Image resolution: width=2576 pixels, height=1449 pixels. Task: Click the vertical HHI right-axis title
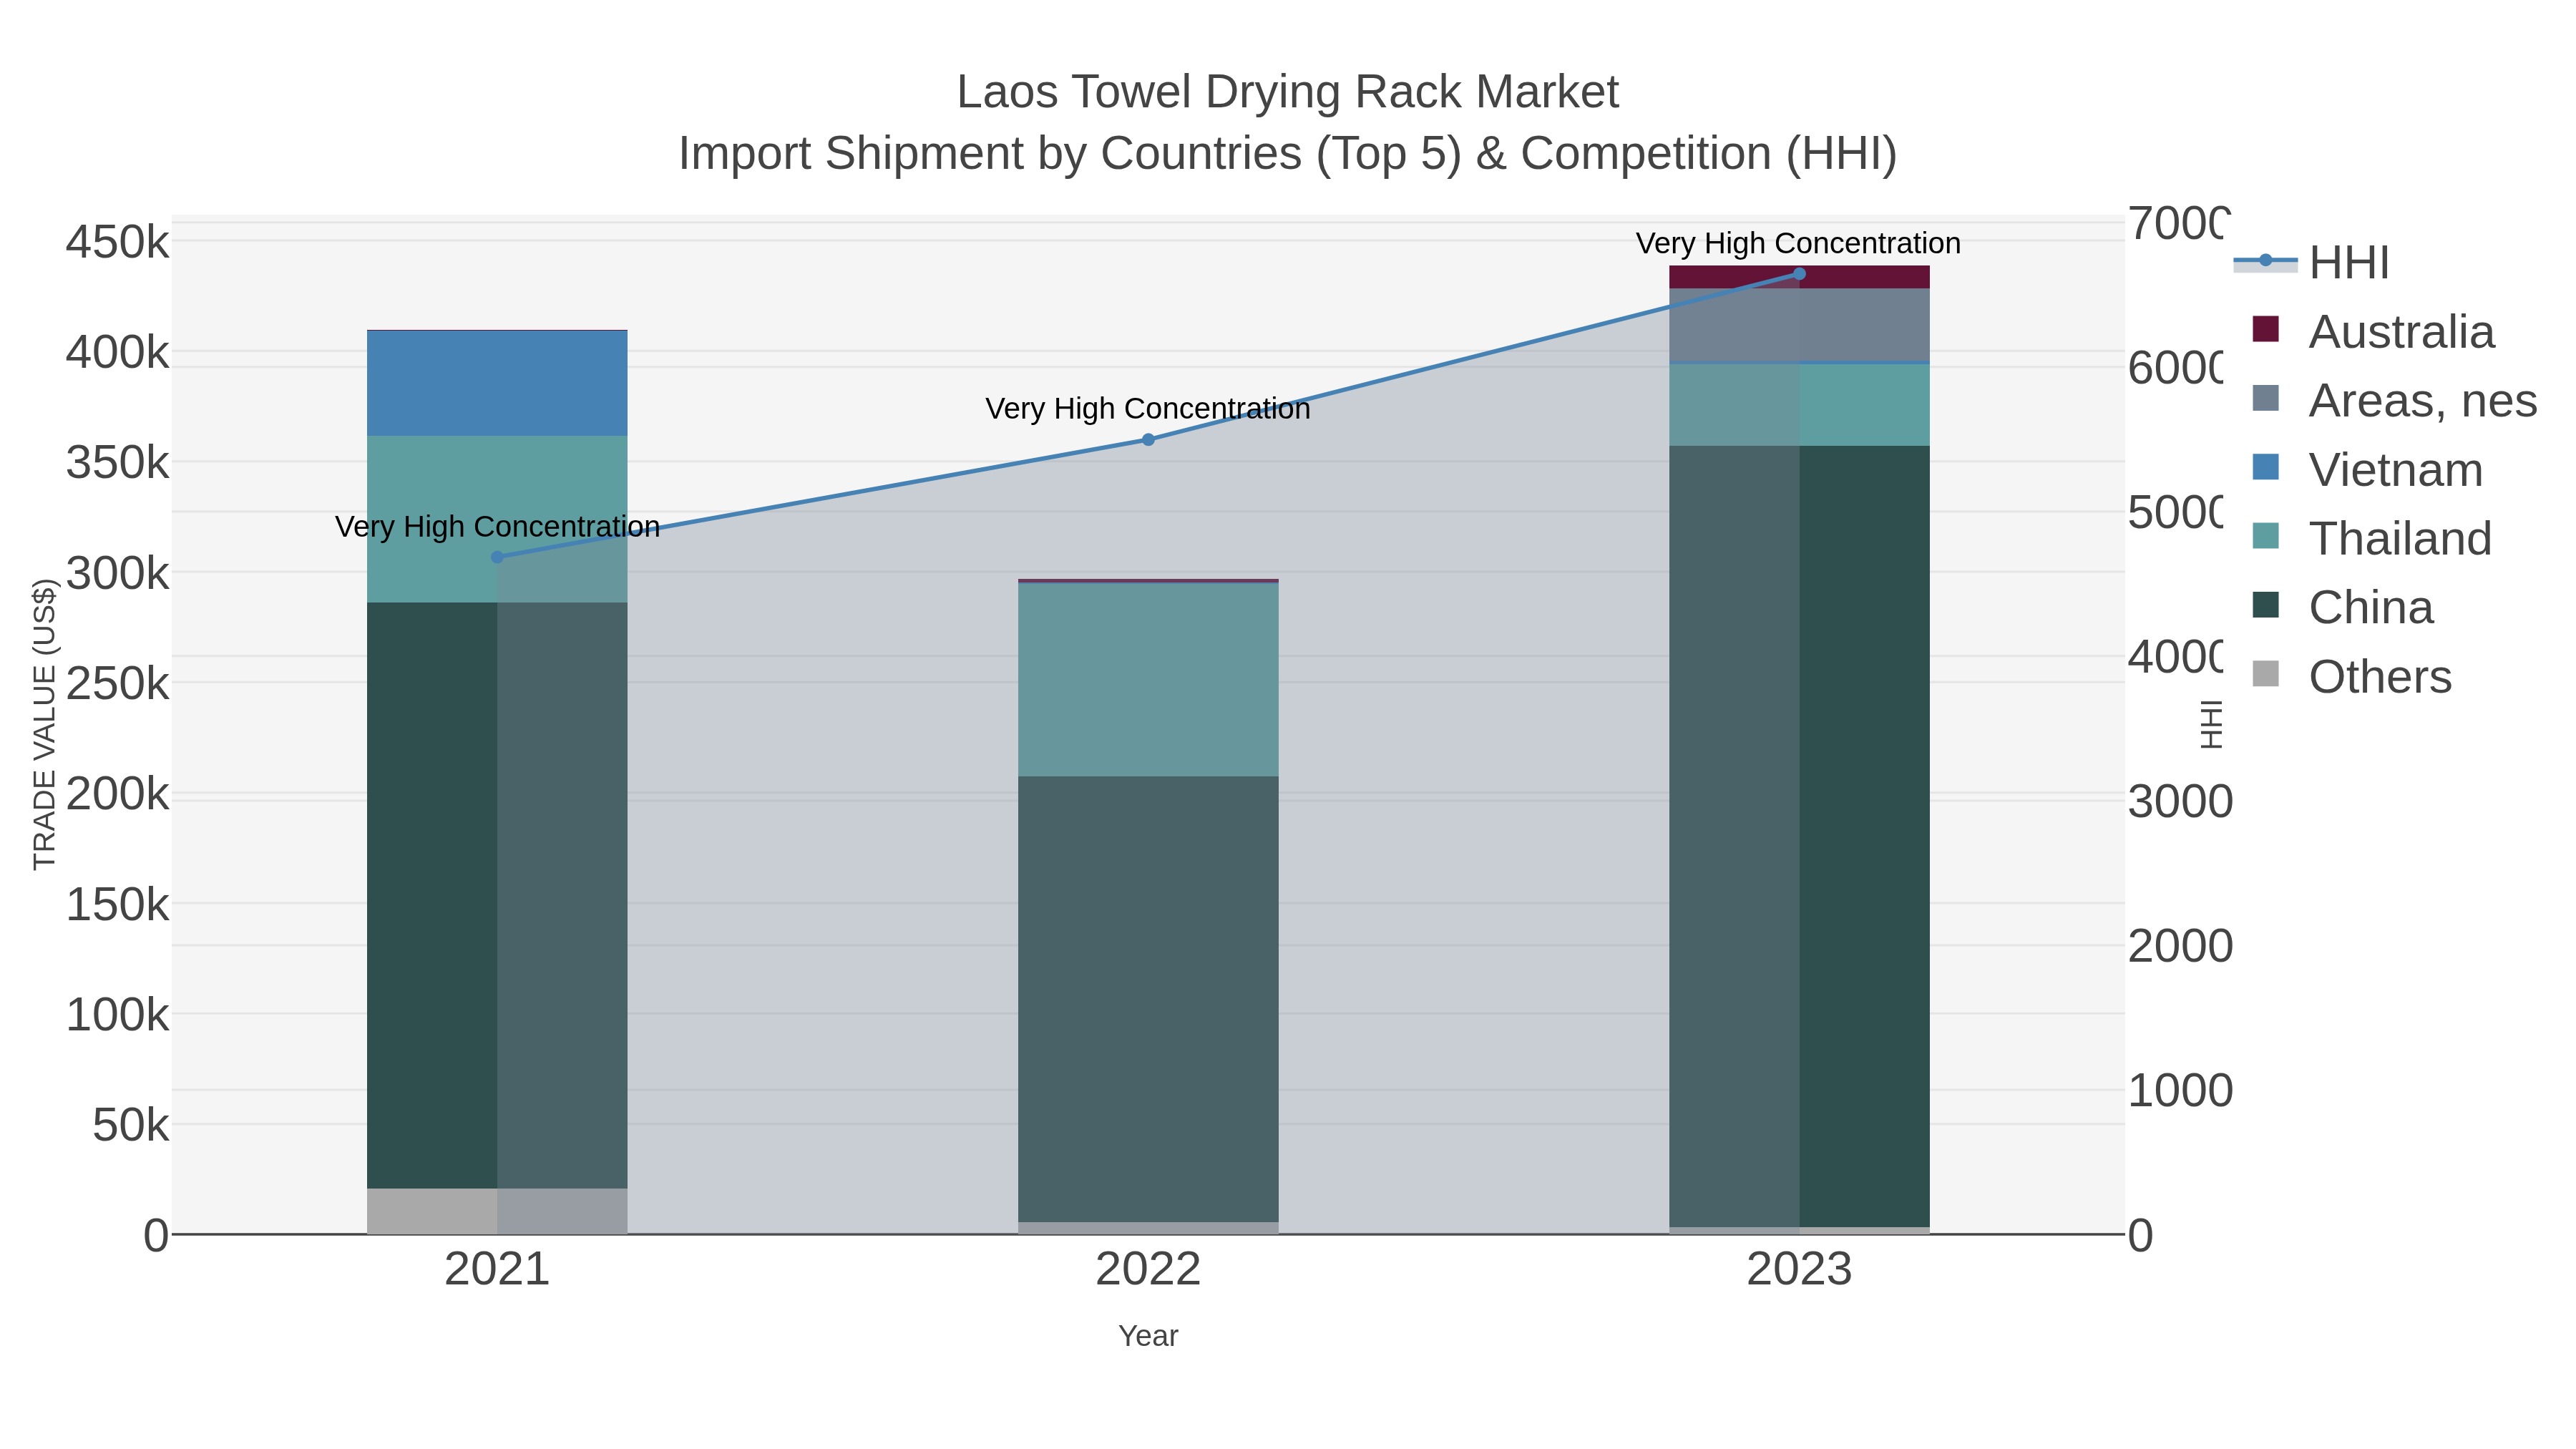click(x=2211, y=724)
